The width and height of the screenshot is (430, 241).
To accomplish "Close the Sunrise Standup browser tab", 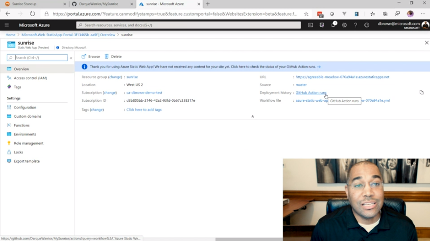I will click(65, 4).
